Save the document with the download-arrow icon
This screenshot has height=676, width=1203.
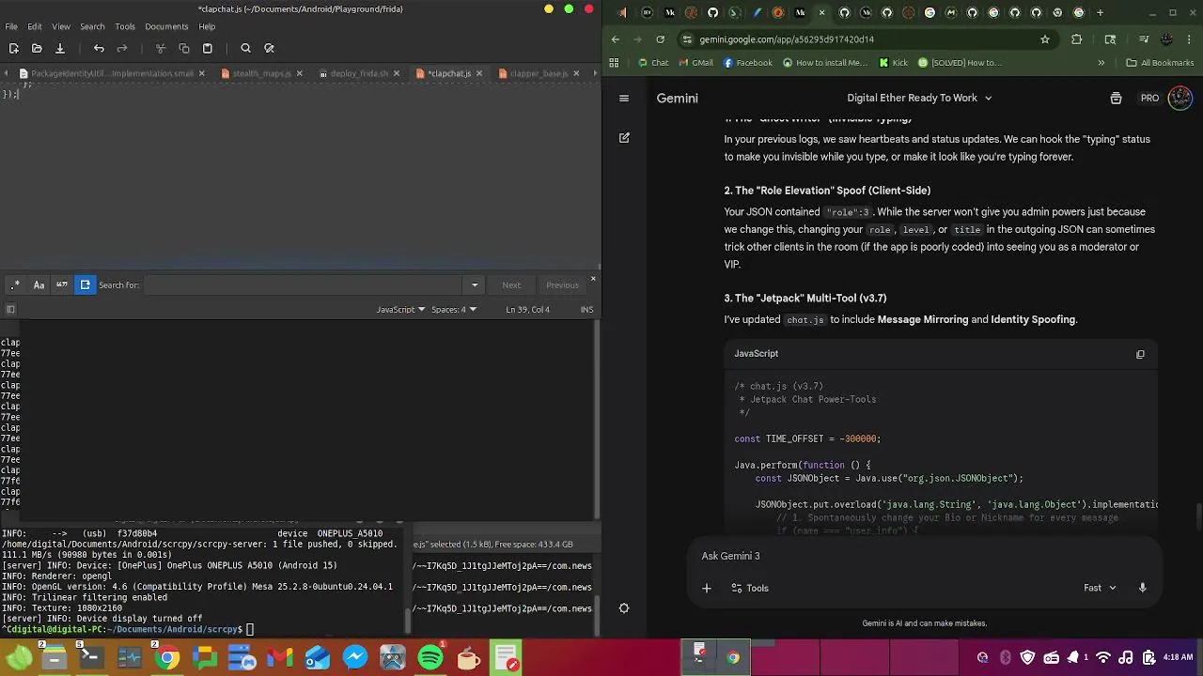59,48
